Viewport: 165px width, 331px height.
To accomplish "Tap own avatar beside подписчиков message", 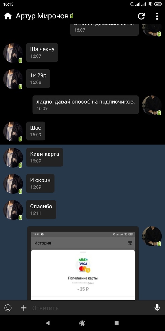I will pyautogui.click(x=152, y=105).
